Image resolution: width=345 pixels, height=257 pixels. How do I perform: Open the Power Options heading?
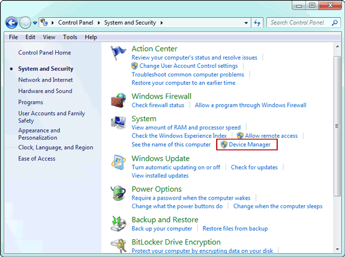pos(156,189)
